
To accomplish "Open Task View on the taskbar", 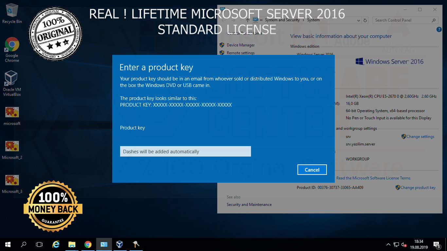I will (x=39, y=244).
